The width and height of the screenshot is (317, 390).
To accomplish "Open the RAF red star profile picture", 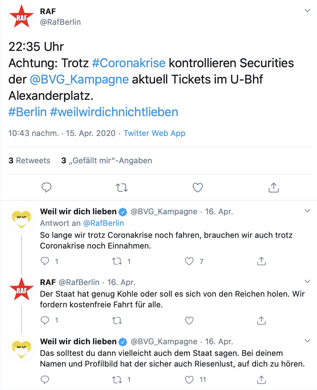I will pos(21,17).
